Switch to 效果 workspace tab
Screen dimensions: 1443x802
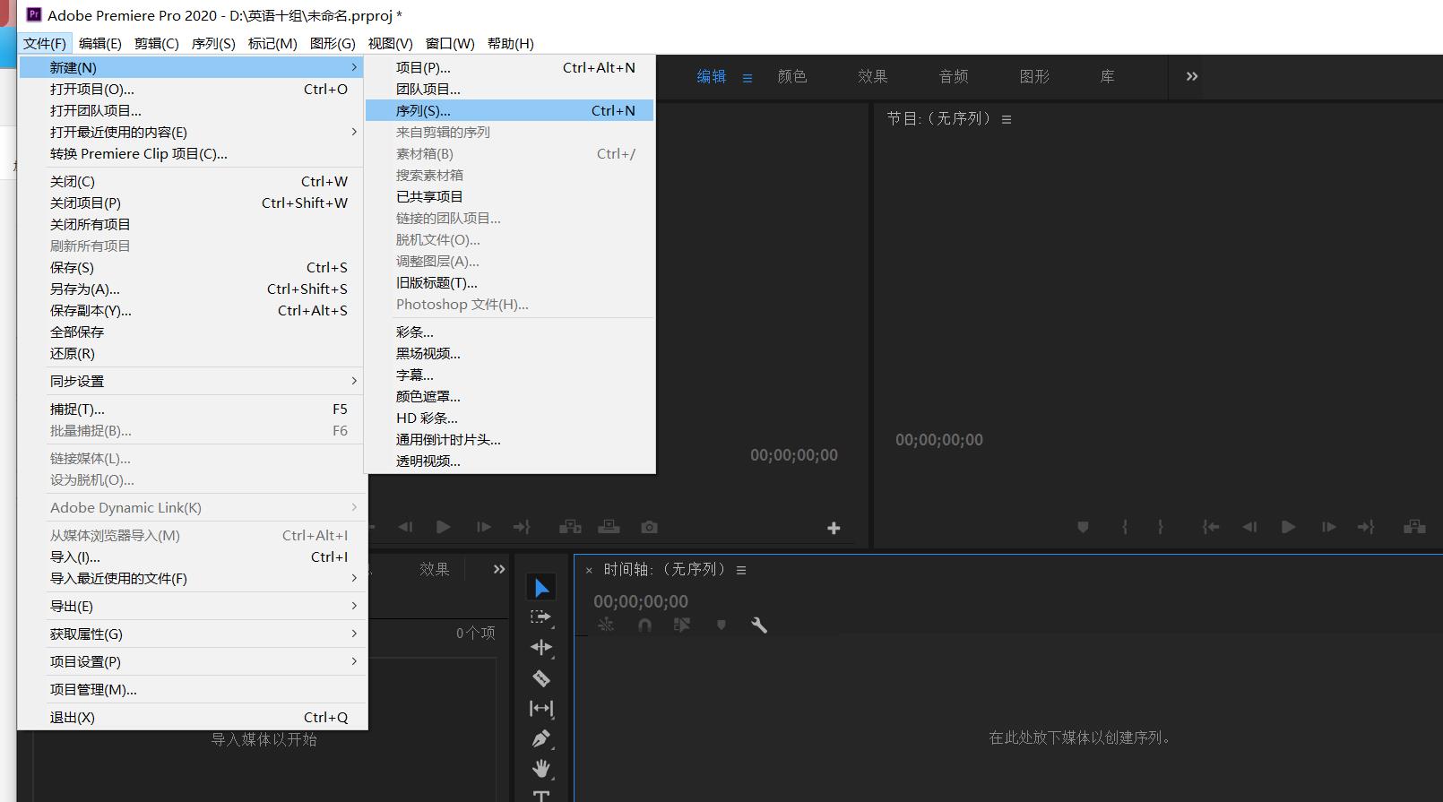coord(872,77)
